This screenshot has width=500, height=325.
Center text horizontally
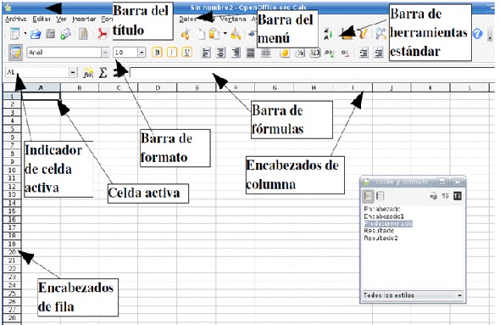coord(220,53)
